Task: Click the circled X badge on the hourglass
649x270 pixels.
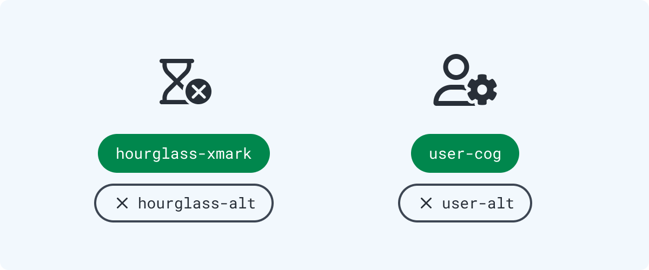Action: (198, 91)
